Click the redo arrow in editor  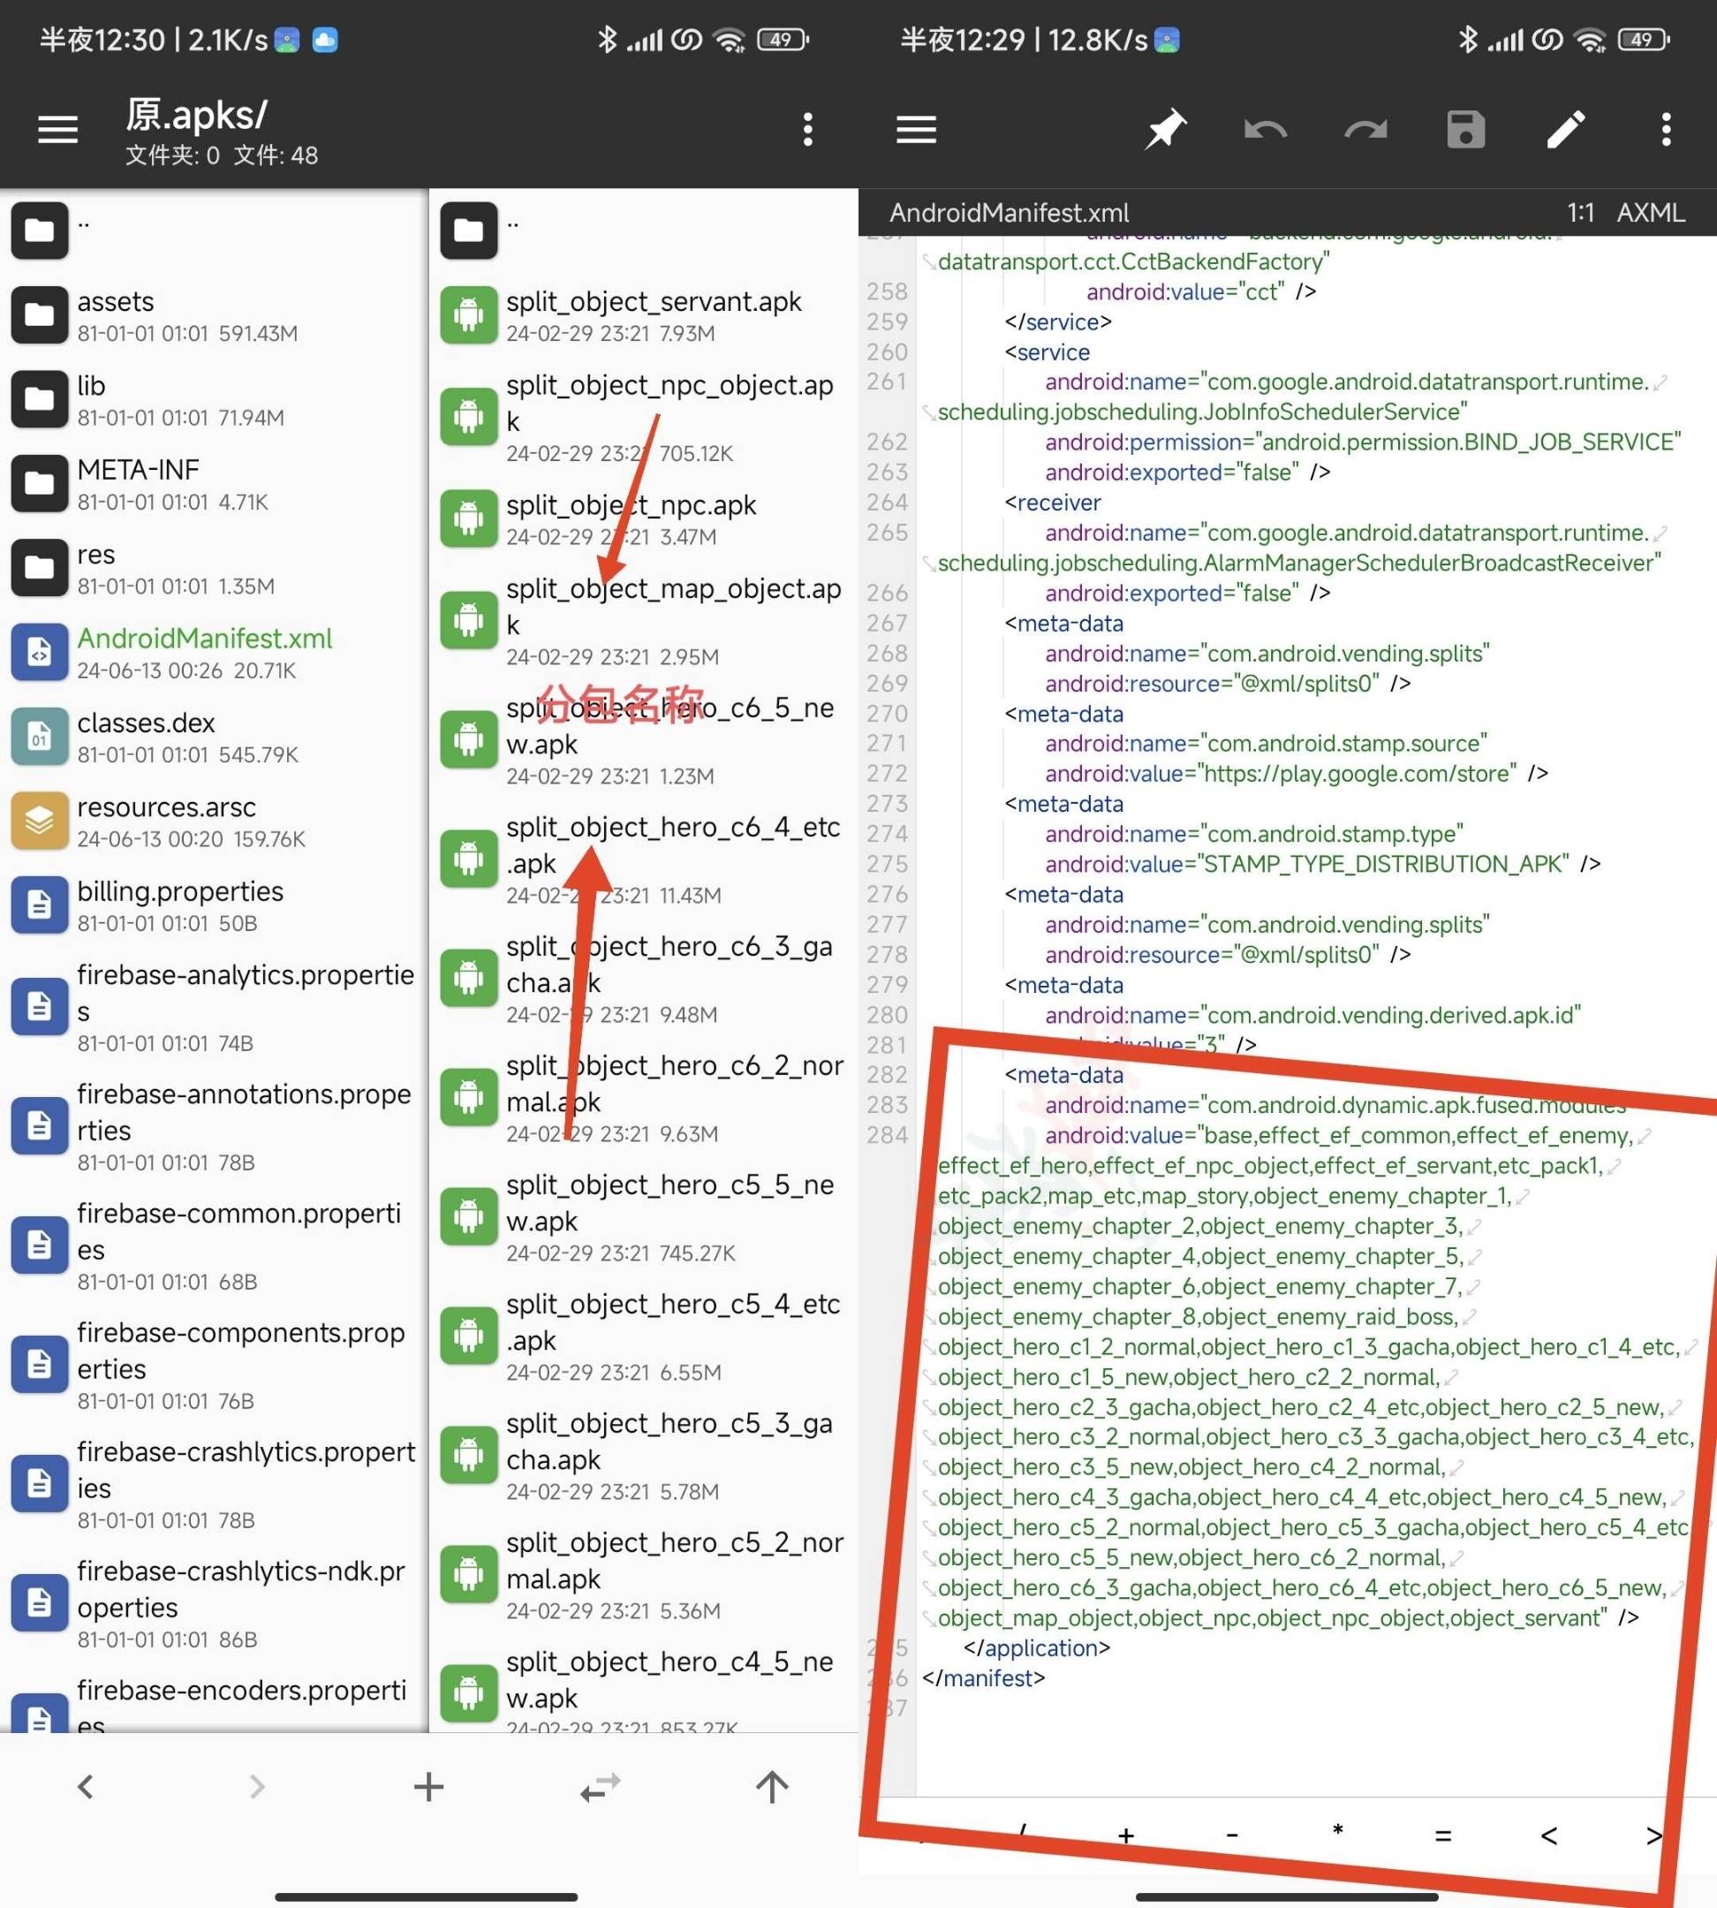click(1365, 129)
